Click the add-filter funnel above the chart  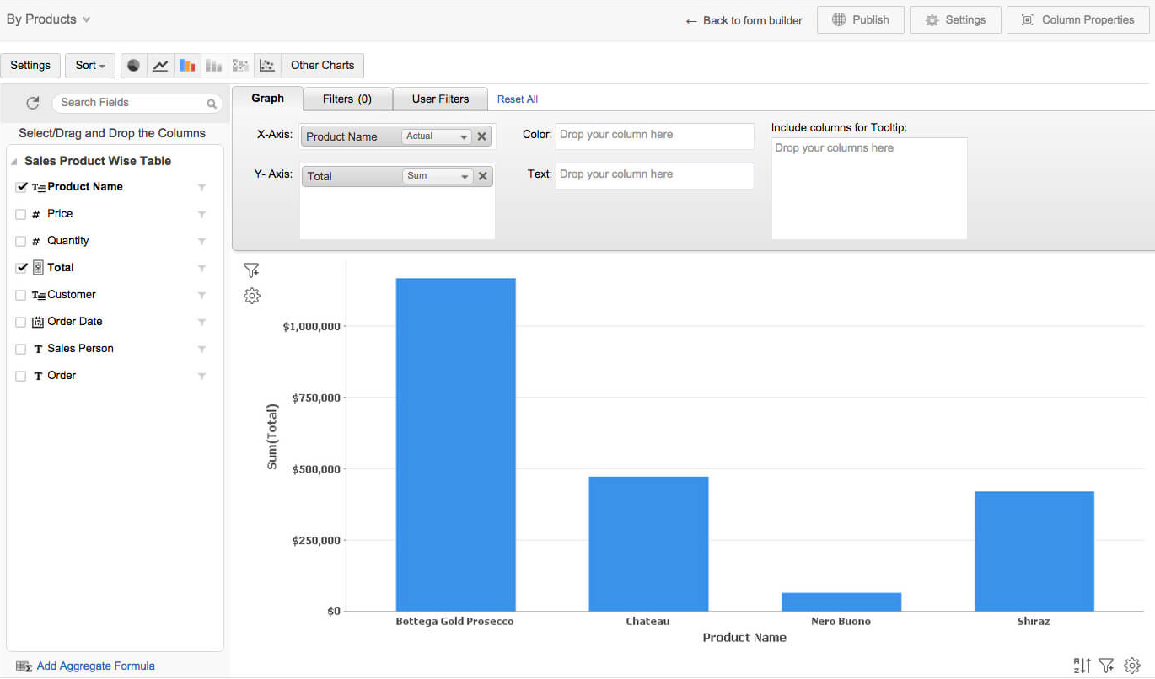tap(251, 270)
